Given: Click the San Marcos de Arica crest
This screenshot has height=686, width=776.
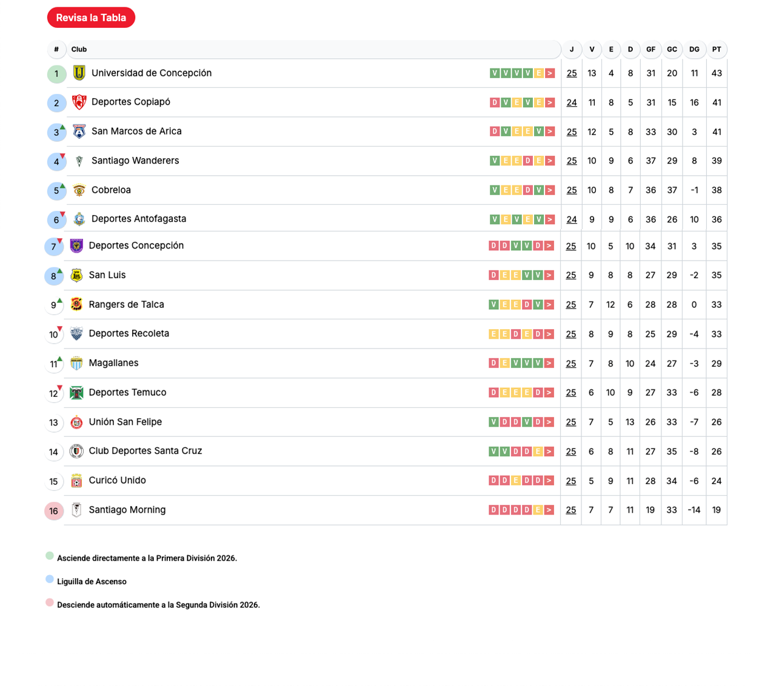Looking at the screenshot, I should (x=79, y=132).
